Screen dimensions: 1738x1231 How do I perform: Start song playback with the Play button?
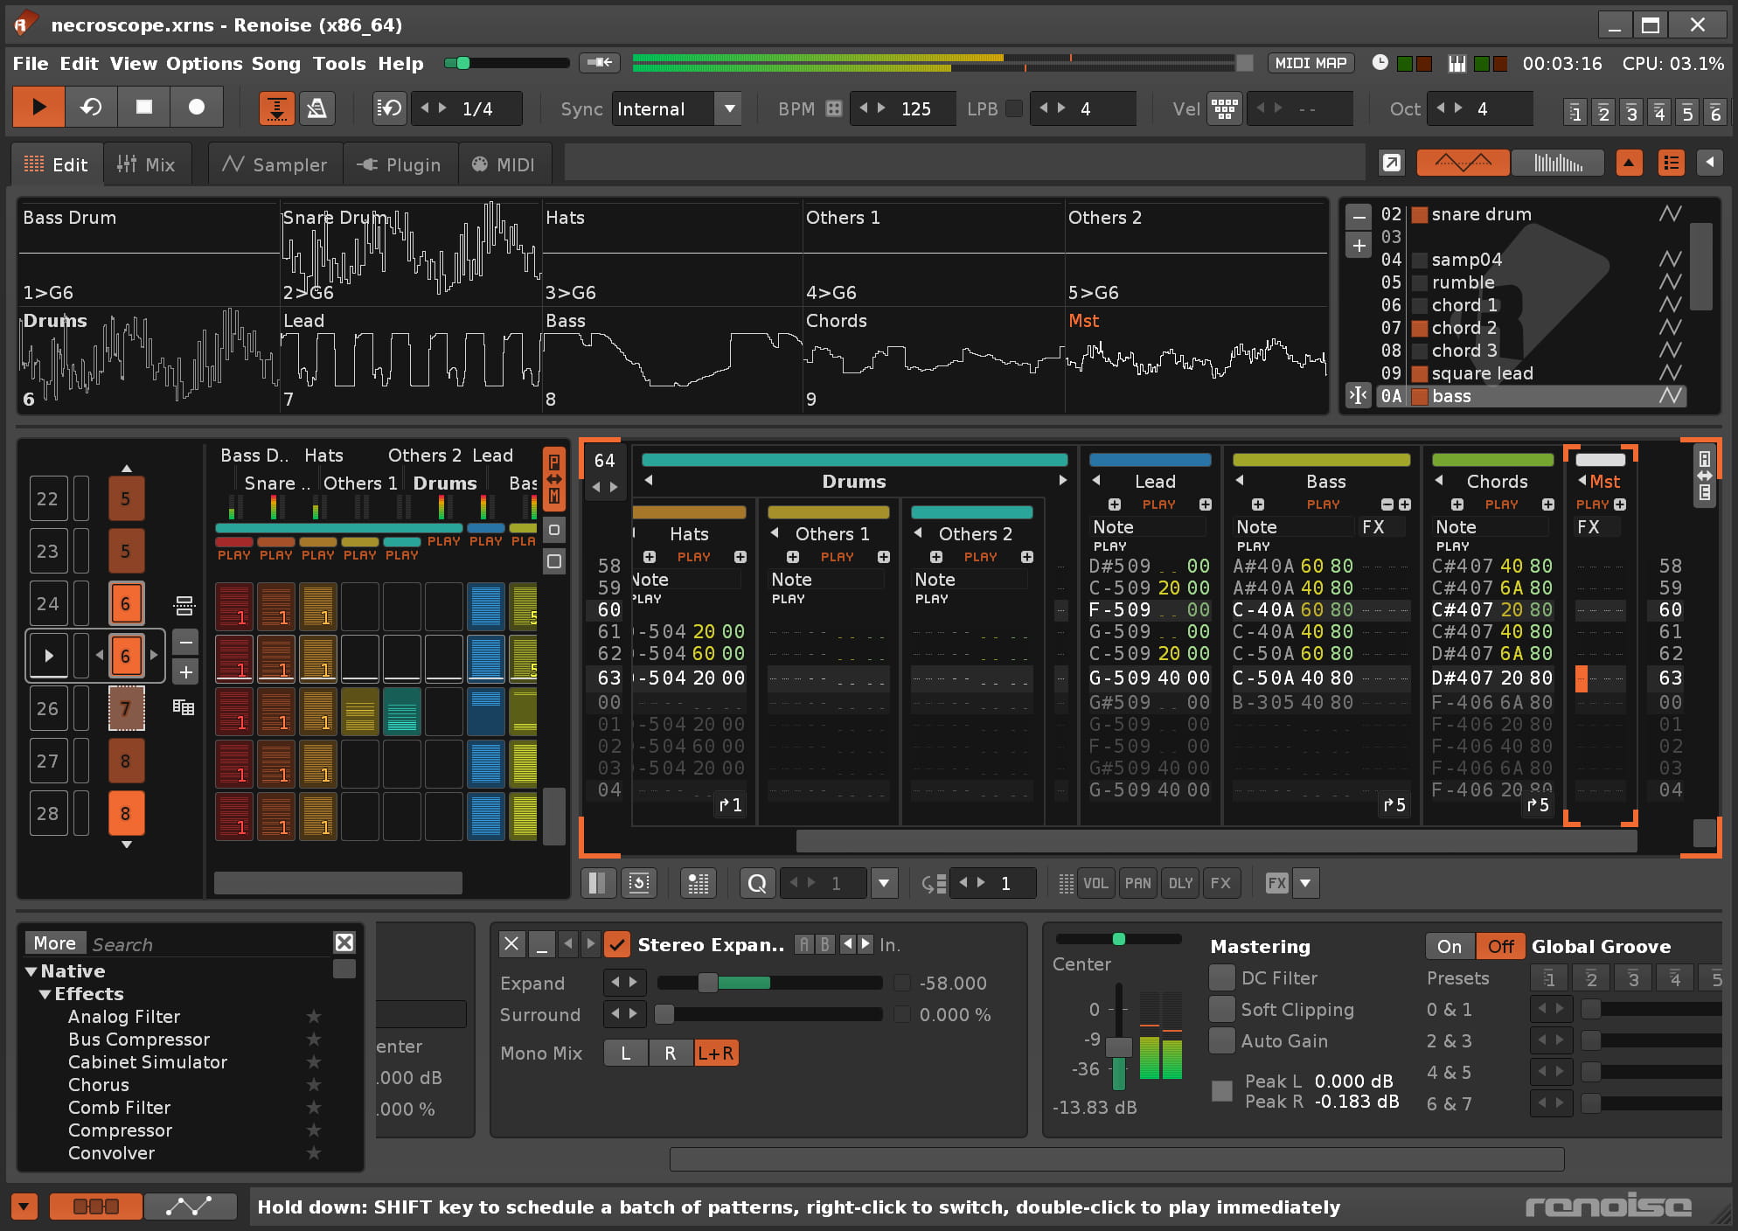pyautogui.click(x=38, y=108)
